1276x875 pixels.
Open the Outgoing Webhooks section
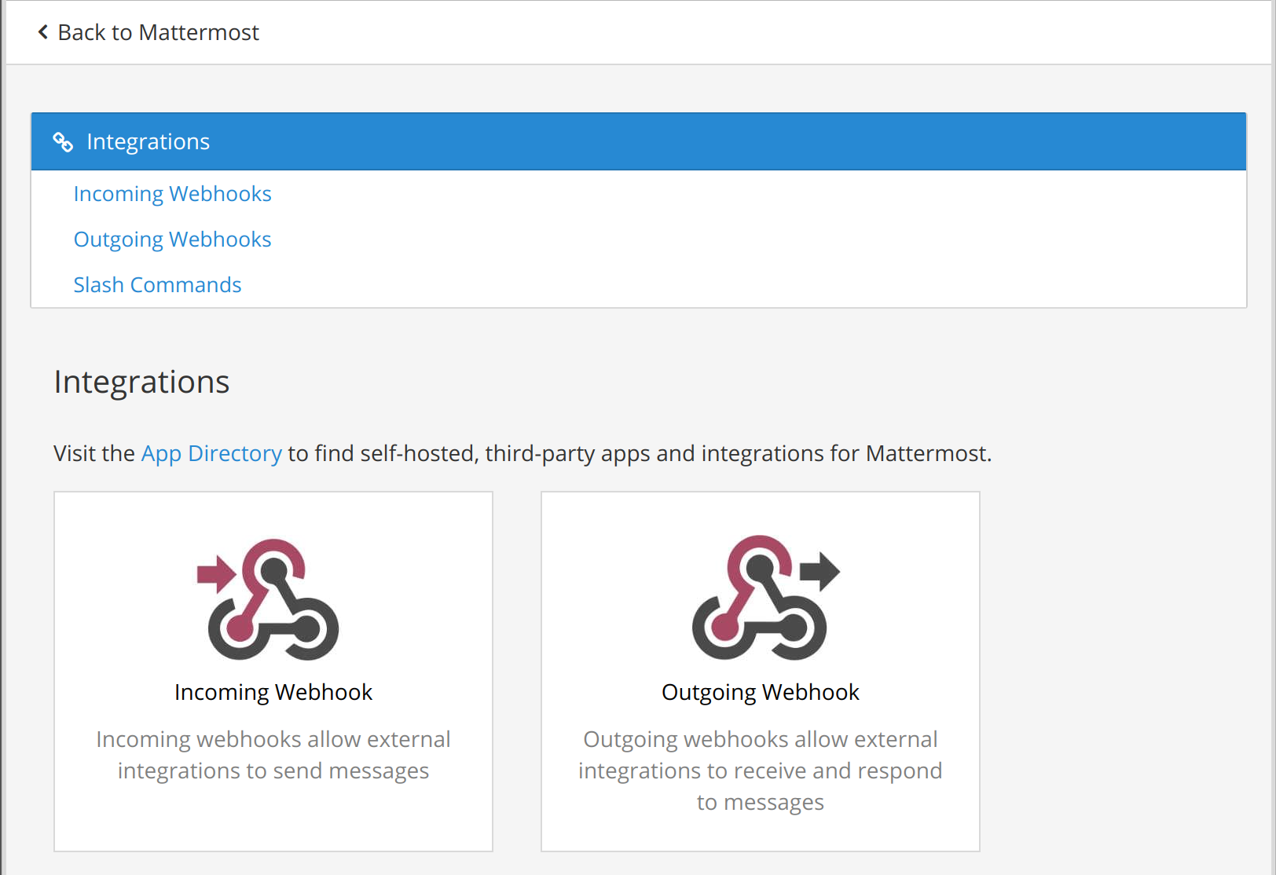pyautogui.click(x=172, y=239)
